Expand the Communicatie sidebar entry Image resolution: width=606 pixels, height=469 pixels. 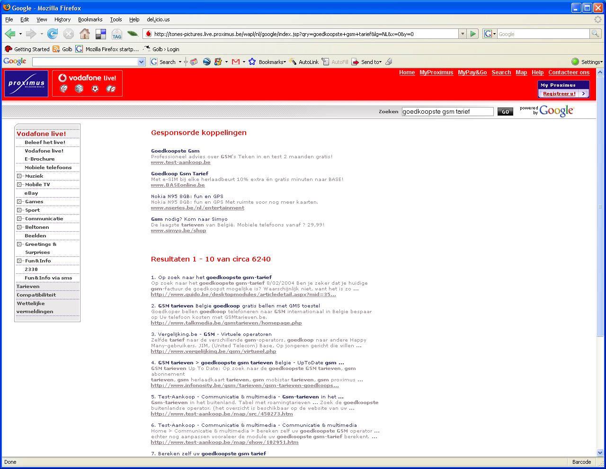pos(19,218)
